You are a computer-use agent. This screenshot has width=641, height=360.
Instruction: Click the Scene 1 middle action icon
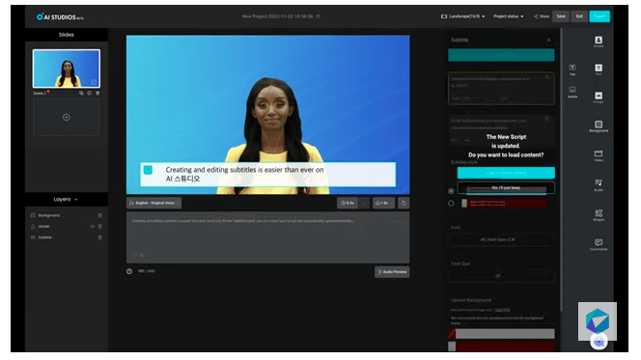89,94
